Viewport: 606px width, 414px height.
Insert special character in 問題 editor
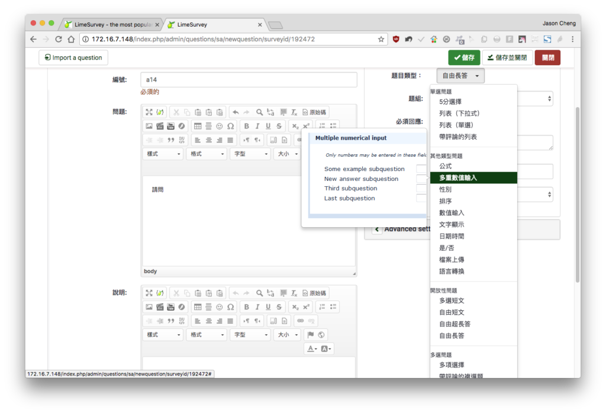[x=230, y=127]
